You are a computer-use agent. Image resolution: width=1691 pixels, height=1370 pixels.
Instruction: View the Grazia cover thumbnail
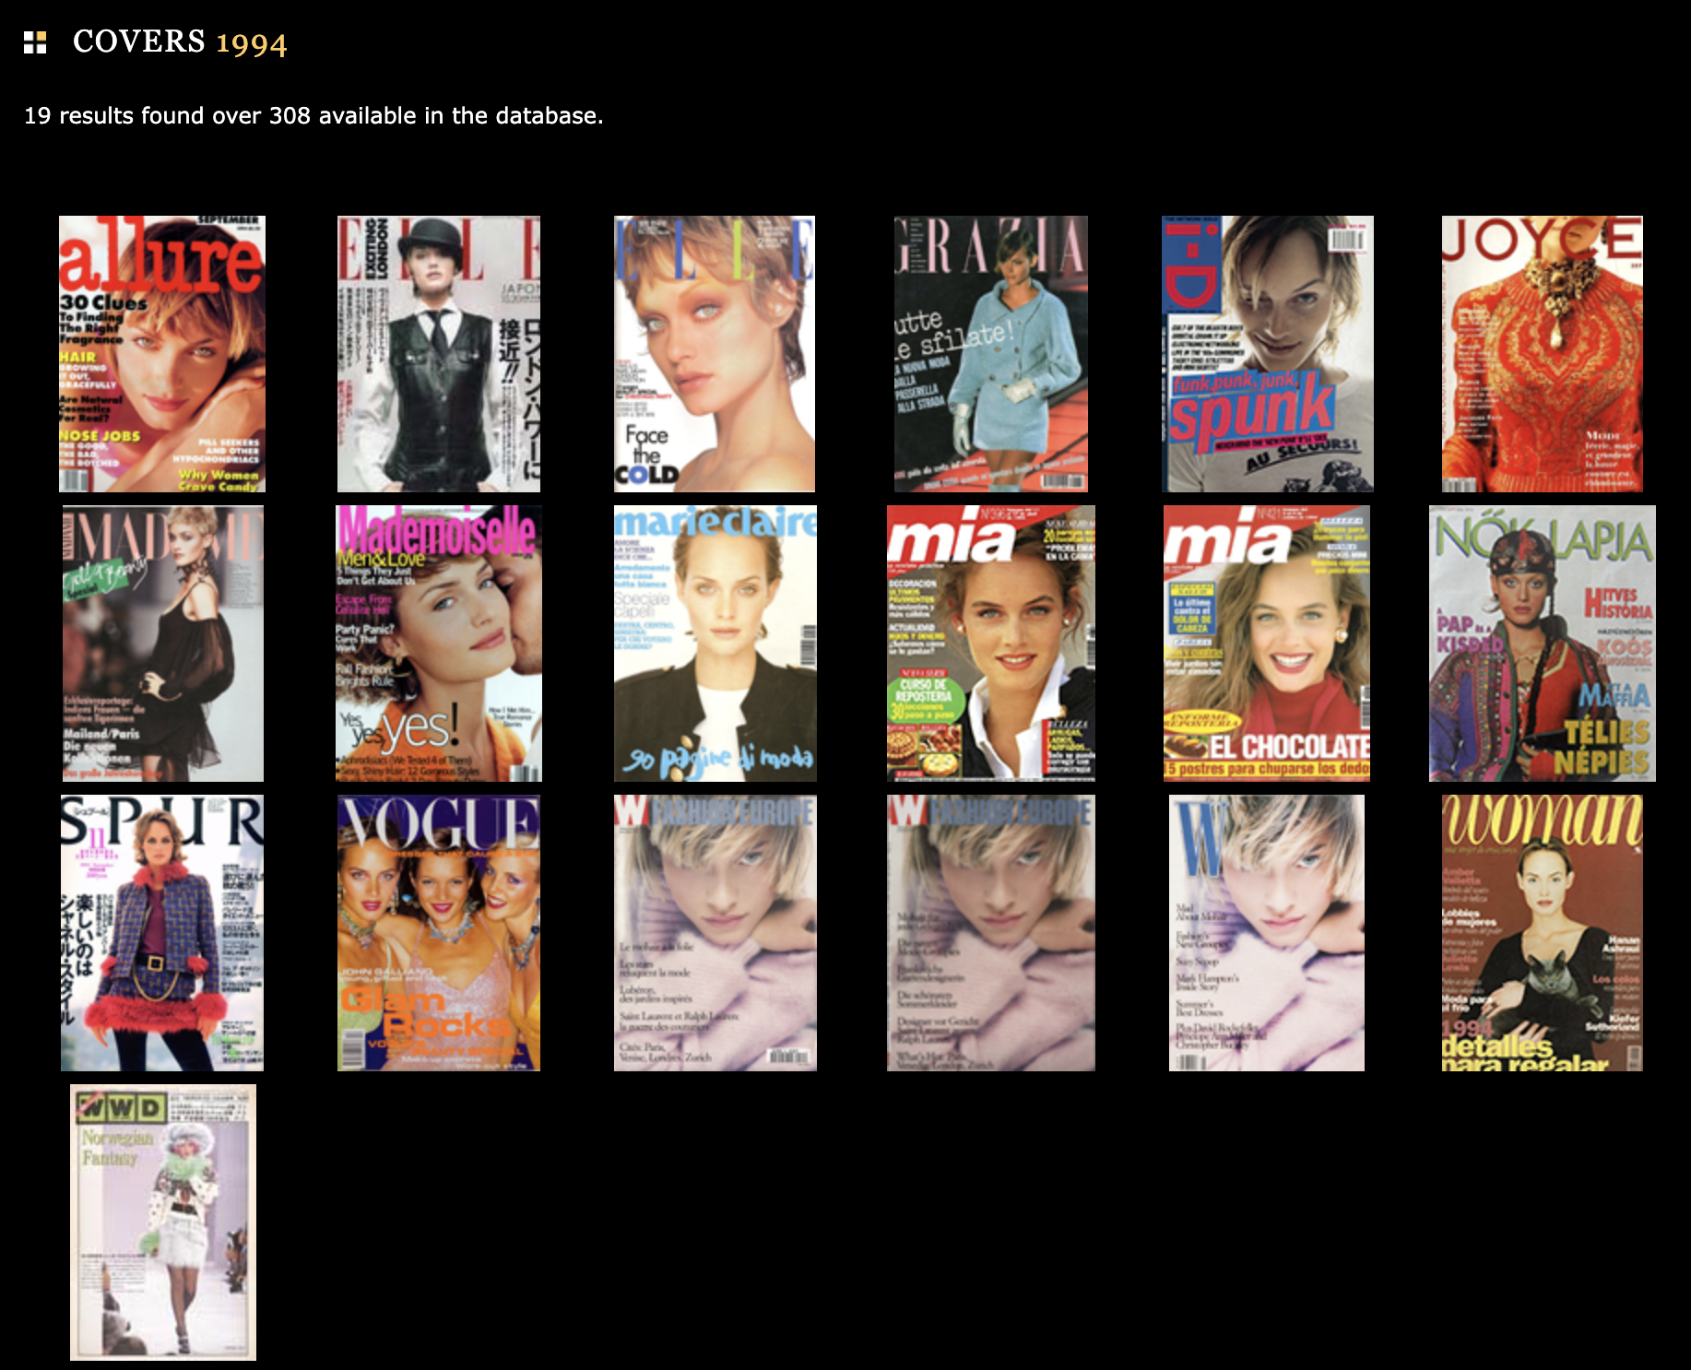point(991,354)
